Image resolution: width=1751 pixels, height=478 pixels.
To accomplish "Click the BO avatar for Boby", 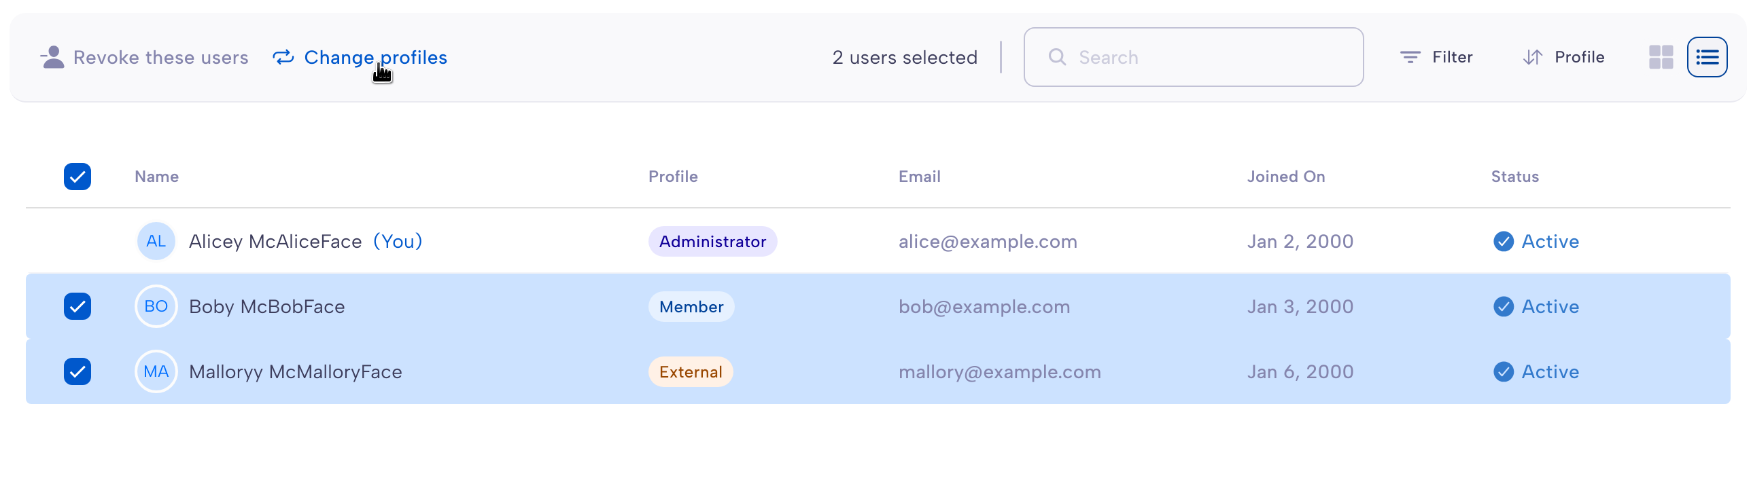I will (x=156, y=306).
